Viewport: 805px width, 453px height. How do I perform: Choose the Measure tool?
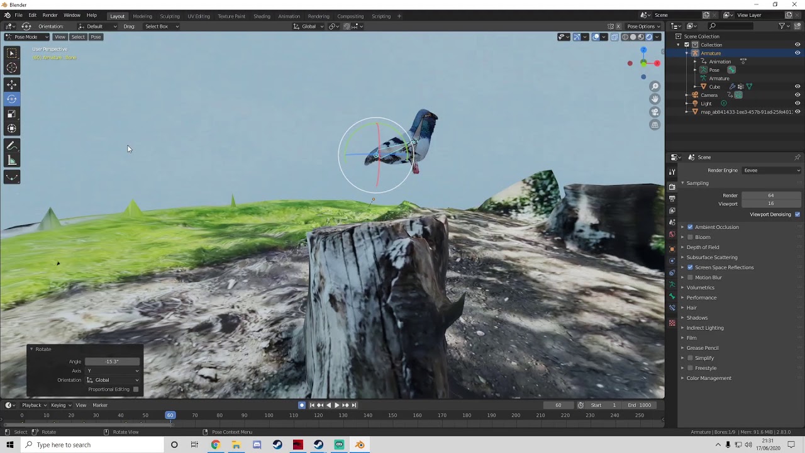[12, 160]
